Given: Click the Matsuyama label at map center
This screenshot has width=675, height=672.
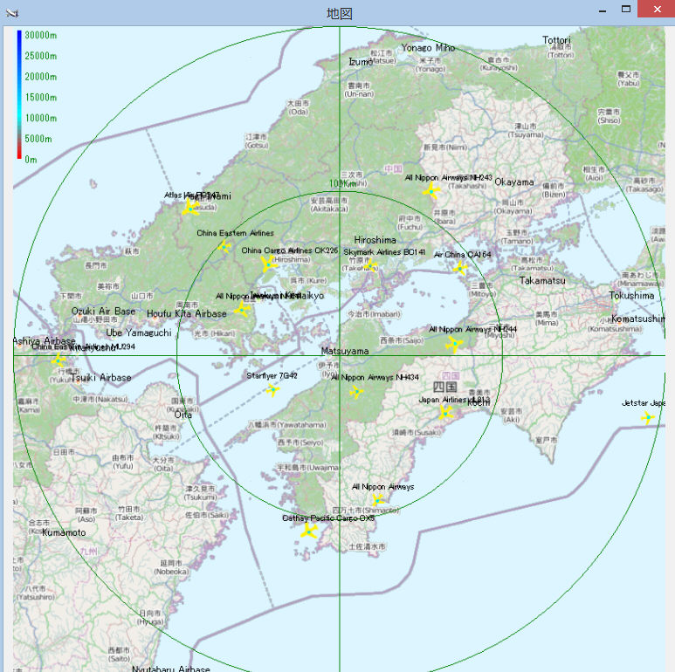Looking at the screenshot, I should (344, 351).
